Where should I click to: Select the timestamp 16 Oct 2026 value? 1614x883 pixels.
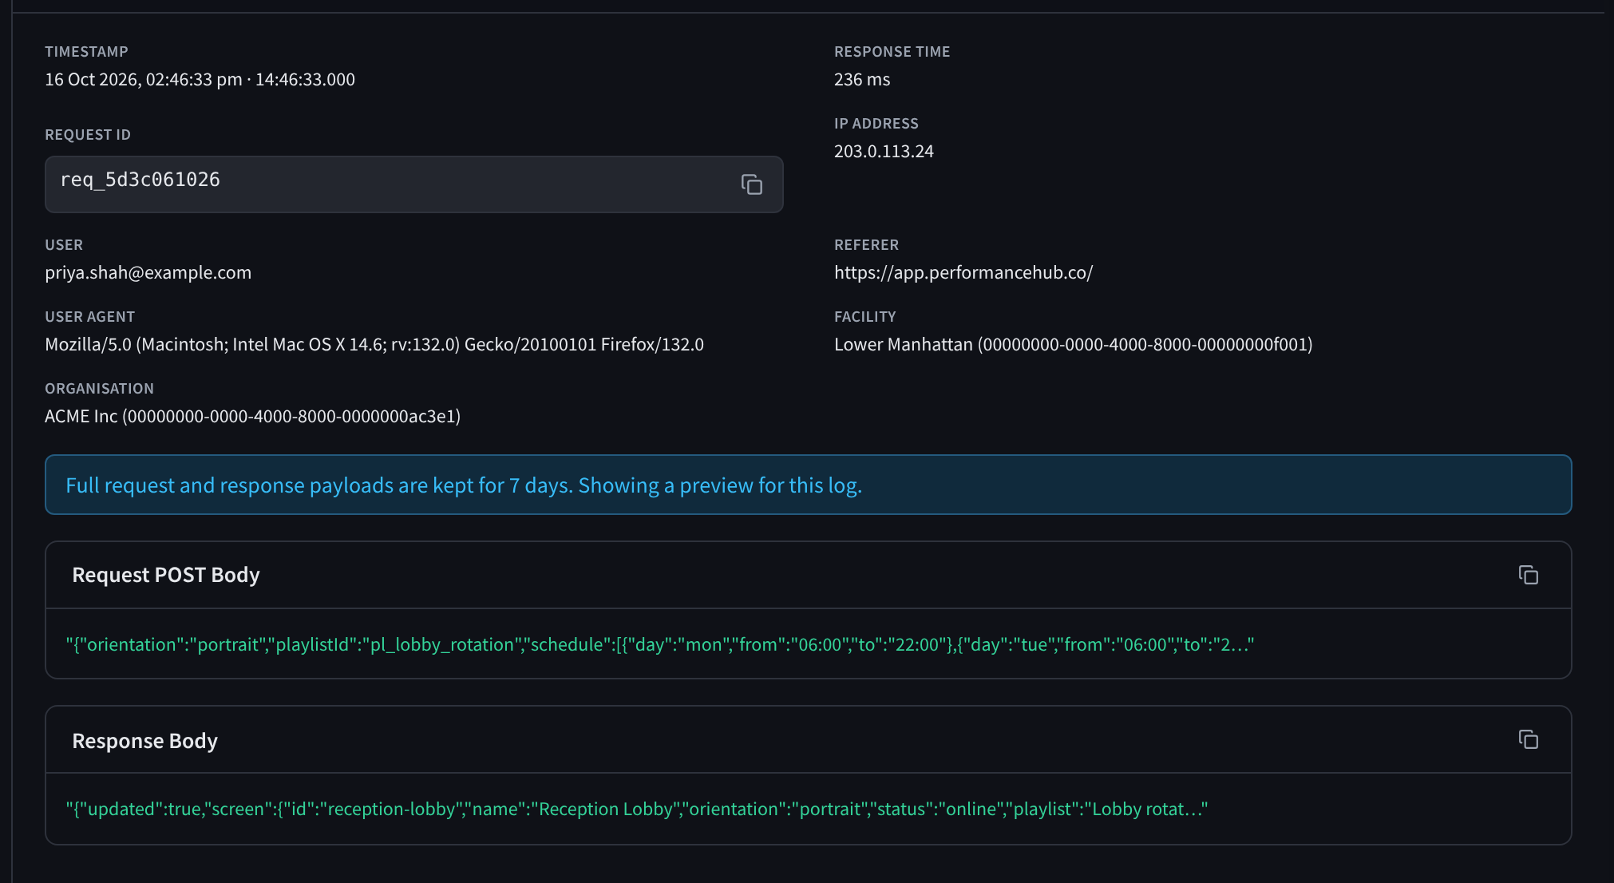(x=200, y=79)
